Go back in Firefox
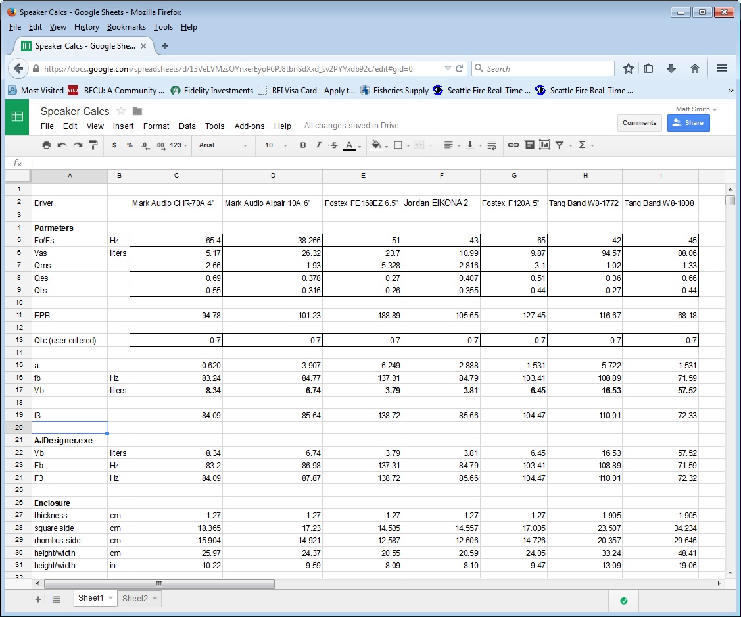Screen dimensions: 741x617 pos(18,68)
